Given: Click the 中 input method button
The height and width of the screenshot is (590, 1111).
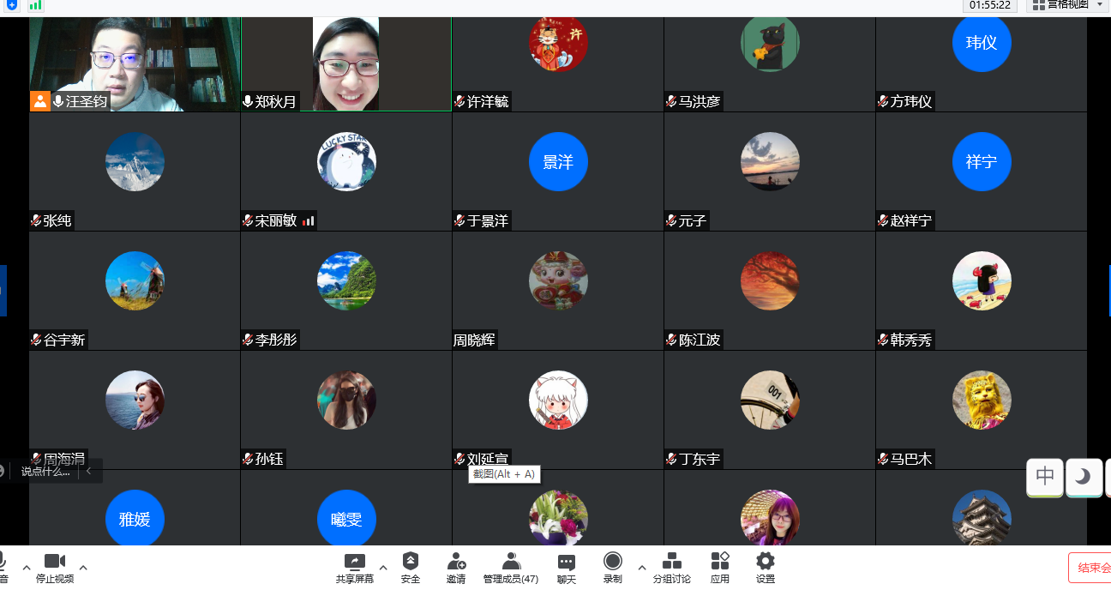Looking at the screenshot, I should [1045, 477].
